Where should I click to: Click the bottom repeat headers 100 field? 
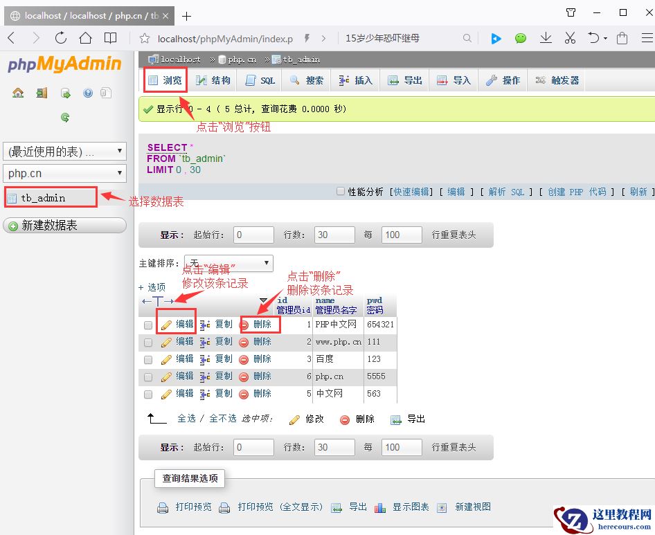click(402, 447)
